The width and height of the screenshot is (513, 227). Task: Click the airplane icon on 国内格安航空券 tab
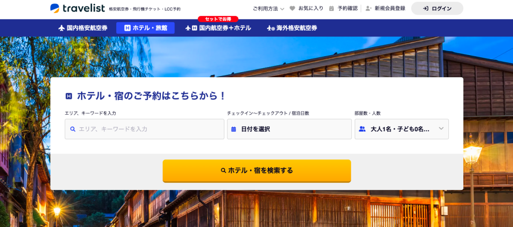pyautogui.click(x=62, y=28)
